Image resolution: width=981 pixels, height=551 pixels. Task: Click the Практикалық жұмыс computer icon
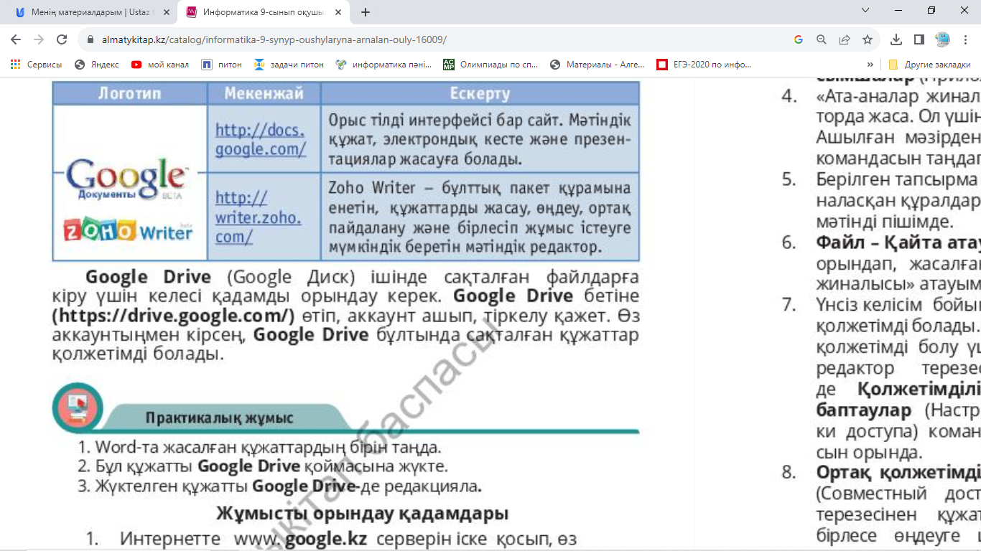pos(78,408)
